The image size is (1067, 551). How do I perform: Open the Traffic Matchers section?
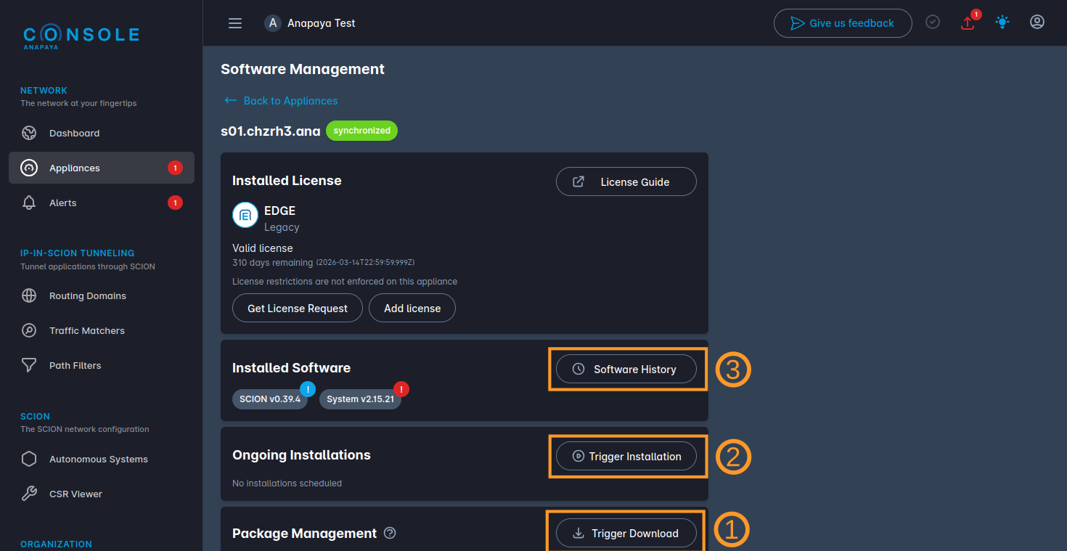pyautogui.click(x=87, y=330)
